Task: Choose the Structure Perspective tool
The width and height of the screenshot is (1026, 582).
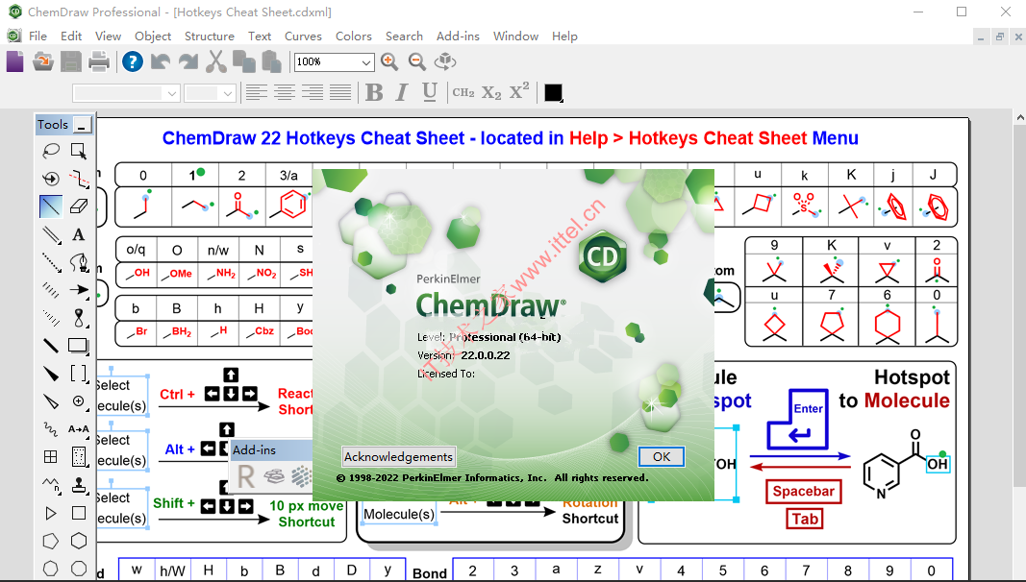Action: (x=50, y=179)
